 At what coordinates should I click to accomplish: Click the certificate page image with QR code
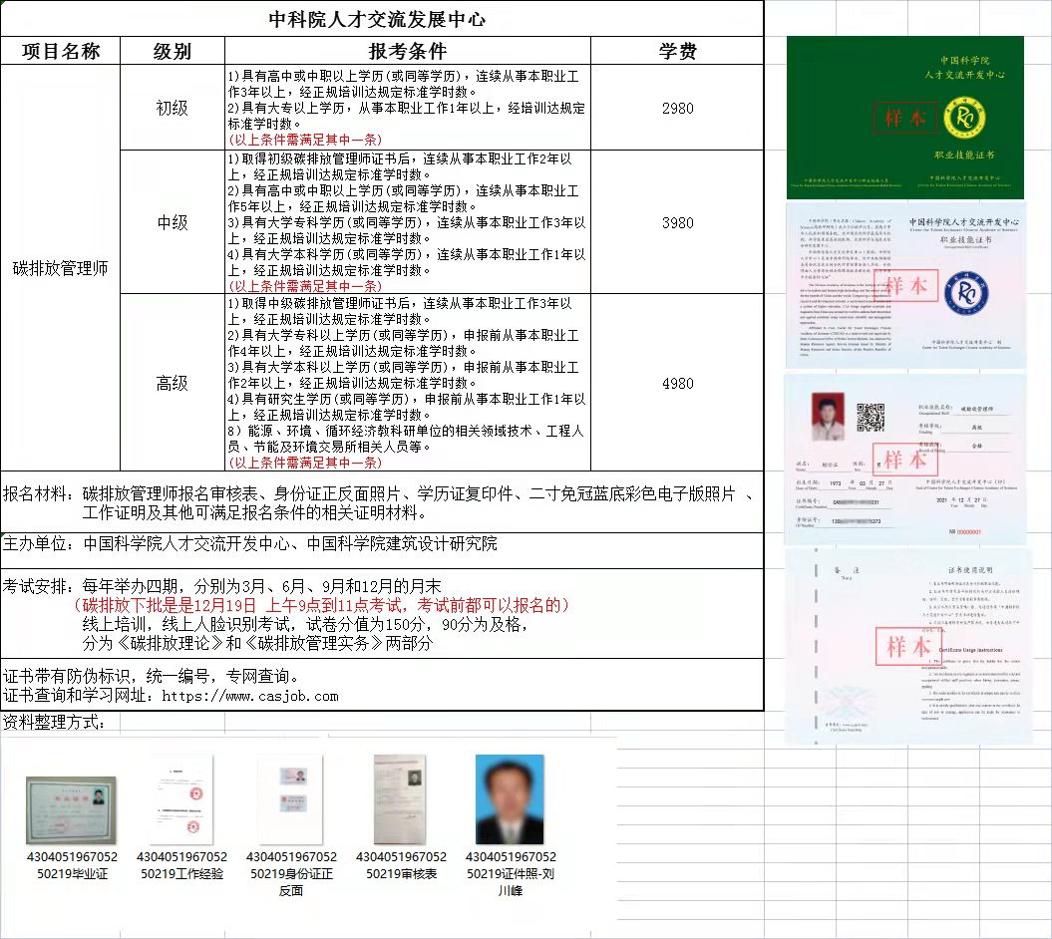click(x=905, y=460)
